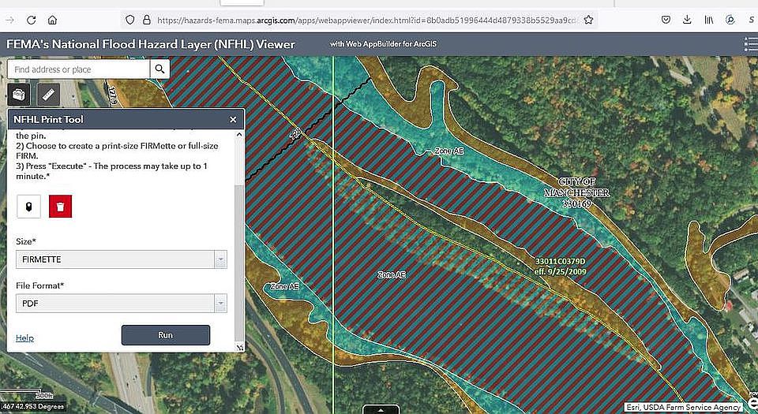Open the File Format PDF dropdown

pyautogui.click(x=122, y=303)
